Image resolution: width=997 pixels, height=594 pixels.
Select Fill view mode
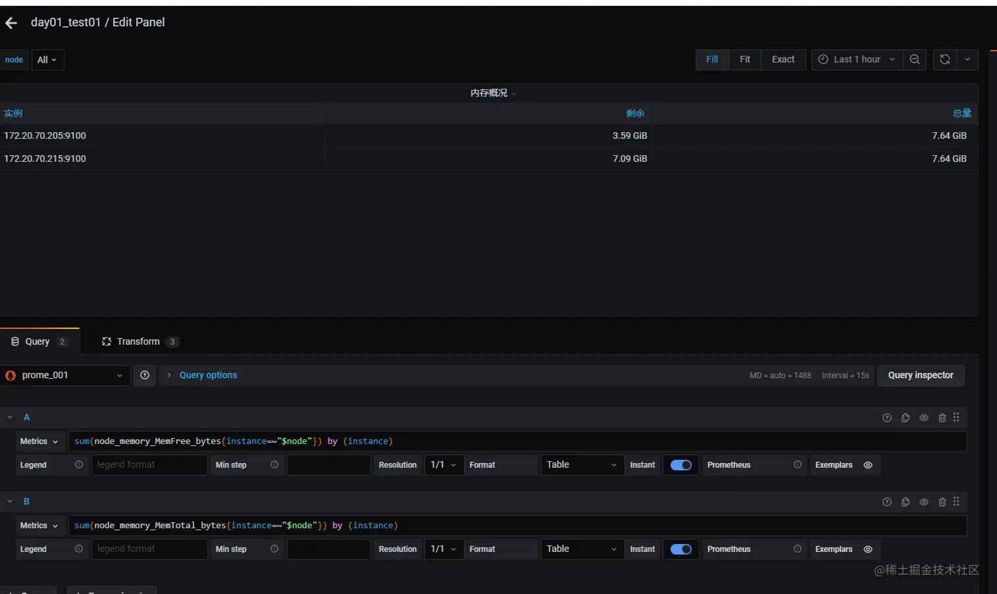712,59
